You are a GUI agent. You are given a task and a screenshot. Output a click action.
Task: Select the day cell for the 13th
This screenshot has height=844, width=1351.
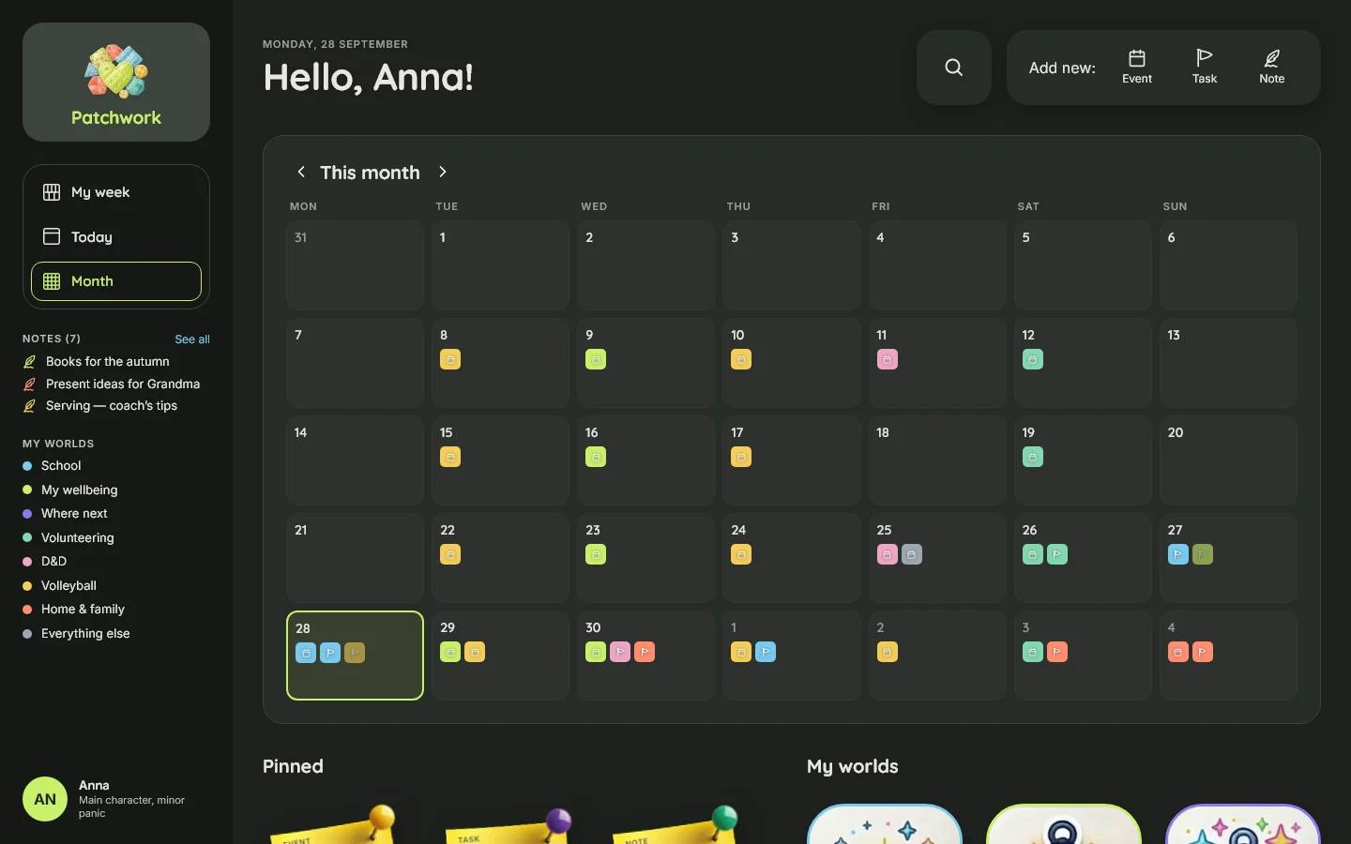1228,363
